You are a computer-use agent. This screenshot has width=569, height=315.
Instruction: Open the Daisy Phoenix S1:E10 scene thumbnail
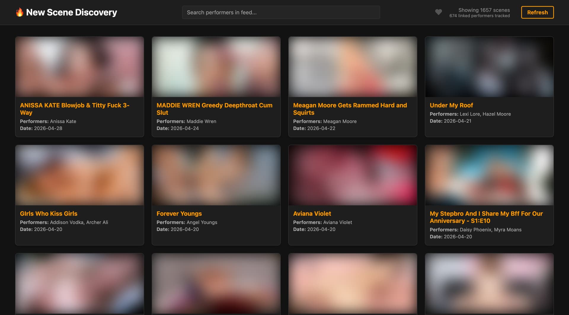[x=489, y=175]
